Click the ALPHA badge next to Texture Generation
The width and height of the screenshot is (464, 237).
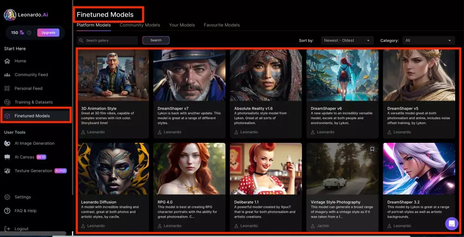[x=61, y=171]
